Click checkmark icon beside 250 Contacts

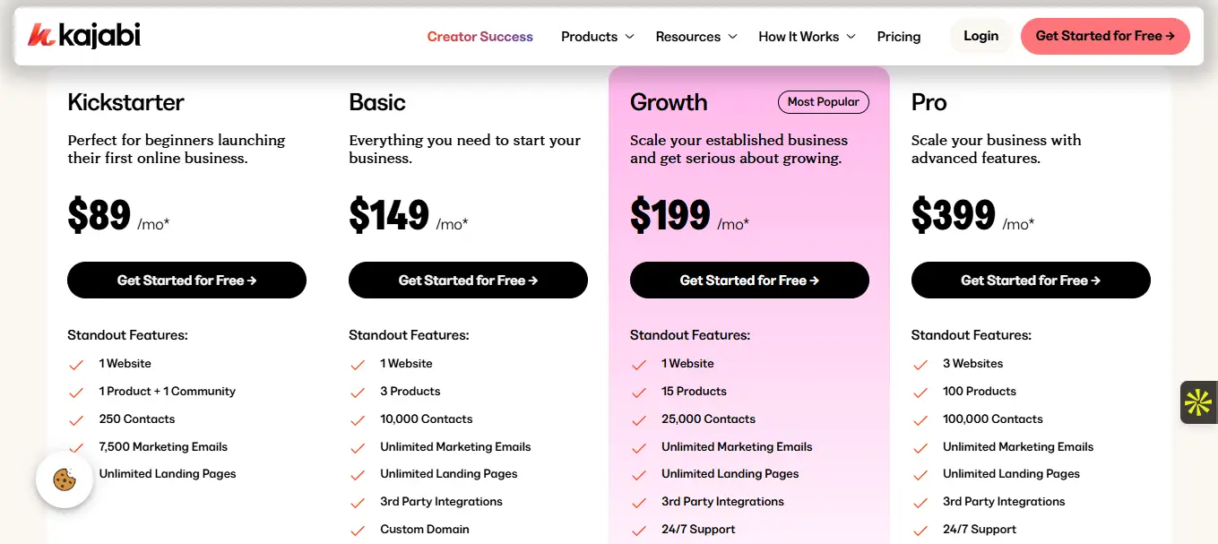[x=77, y=419]
